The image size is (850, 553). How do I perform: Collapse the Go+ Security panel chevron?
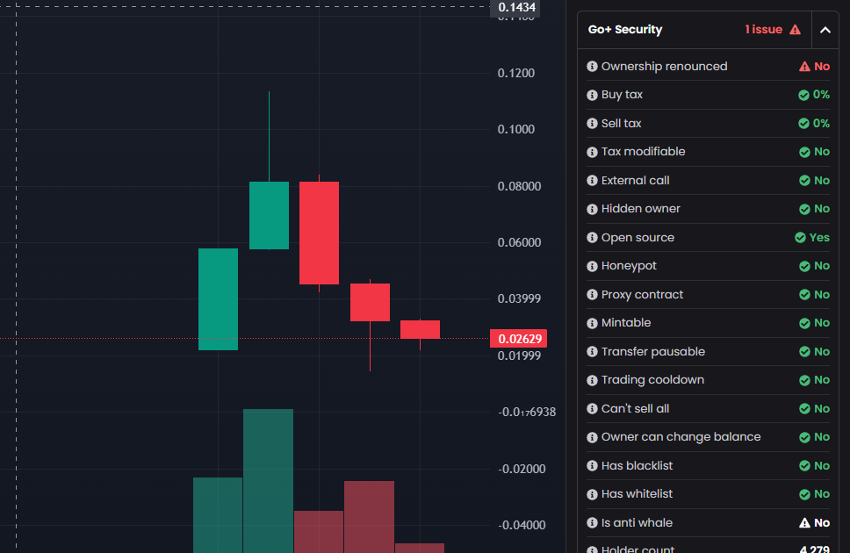tap(825, 30)
